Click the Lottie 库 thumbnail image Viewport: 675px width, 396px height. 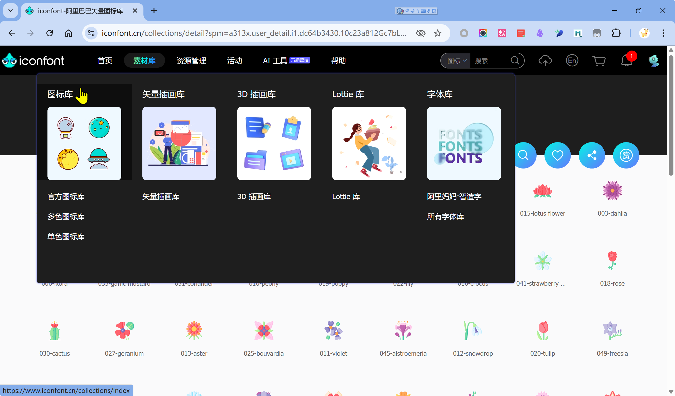pos(369,143)
